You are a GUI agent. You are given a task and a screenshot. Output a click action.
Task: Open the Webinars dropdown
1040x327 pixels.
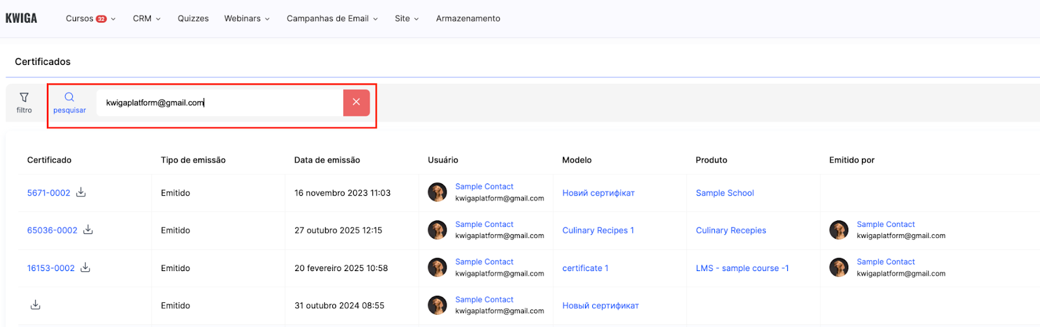pos(246,19)
